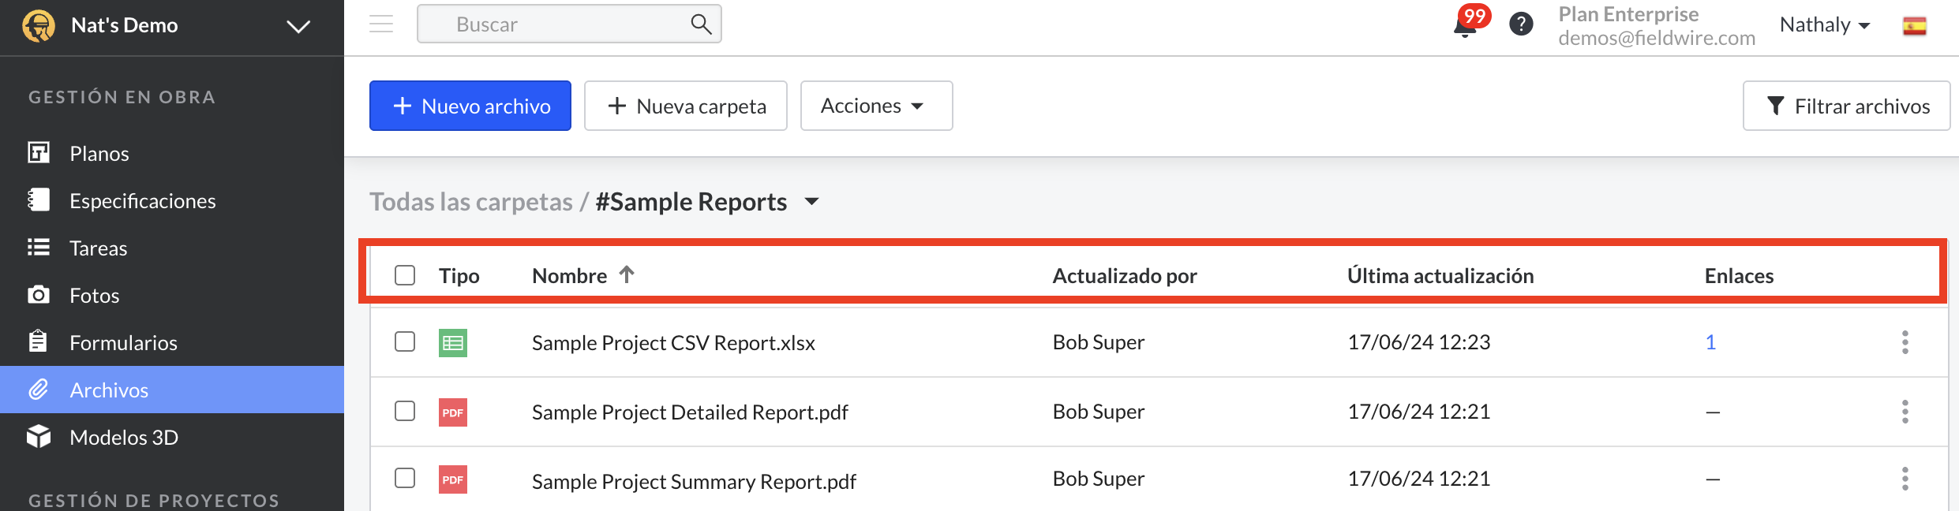Screen dimensions: 1959x511
Task: Toggle the hamburger sidebar menu icon
Action: 381,24
